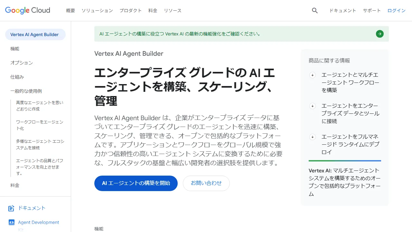The height and width of the screenshot is (232, 412).
Task: Expand エージェントをフルマネージド ランタイムにデプロイ arrow
Action: [312, 137]
